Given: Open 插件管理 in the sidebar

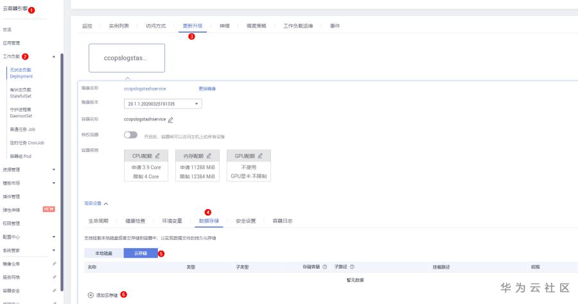Looking at the screenshot, I should coord(12,196).
